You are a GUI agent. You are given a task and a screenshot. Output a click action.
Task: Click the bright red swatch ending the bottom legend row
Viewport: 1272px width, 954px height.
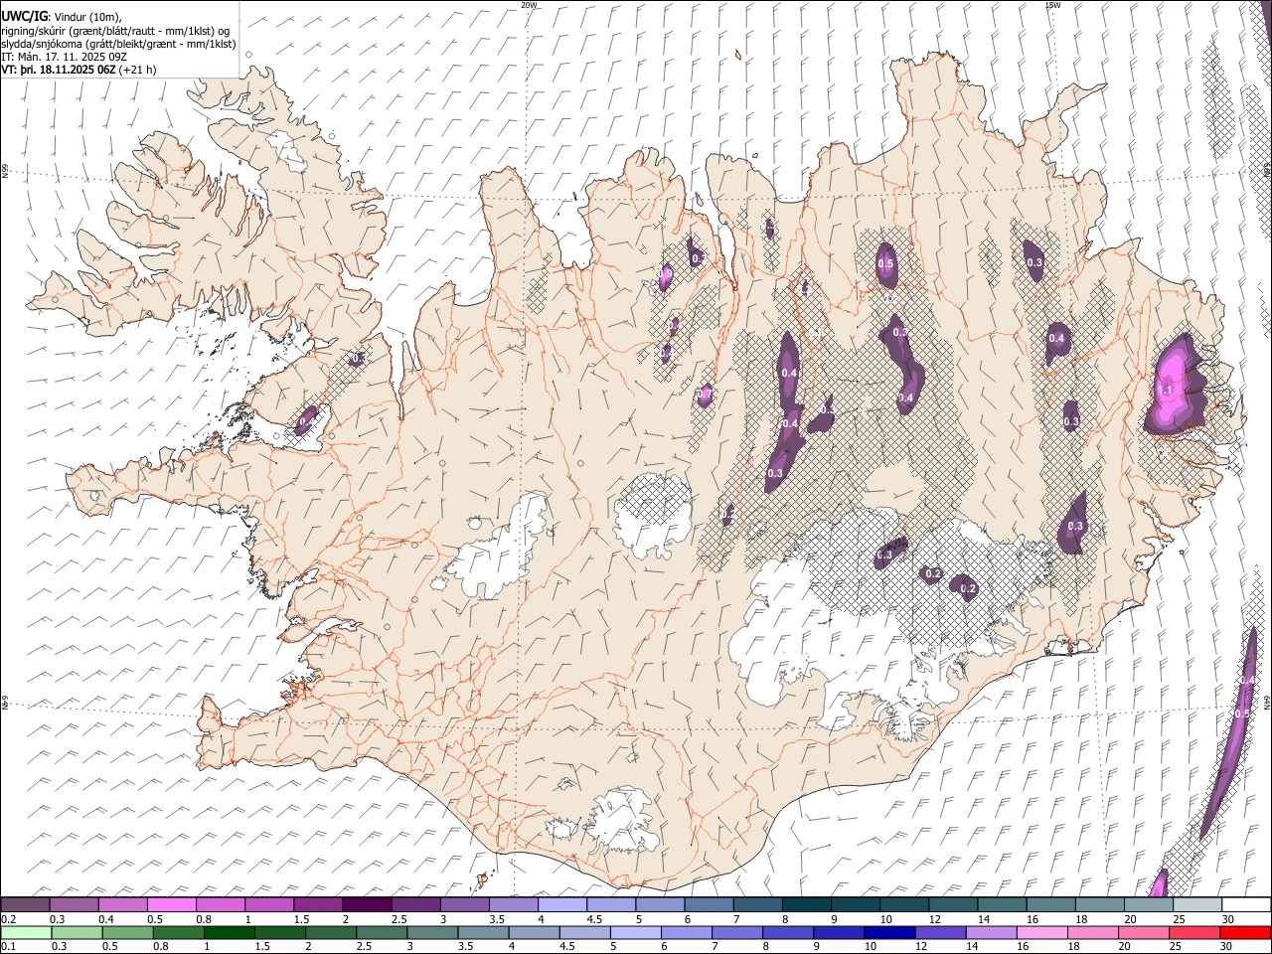tap(1246, 933)
